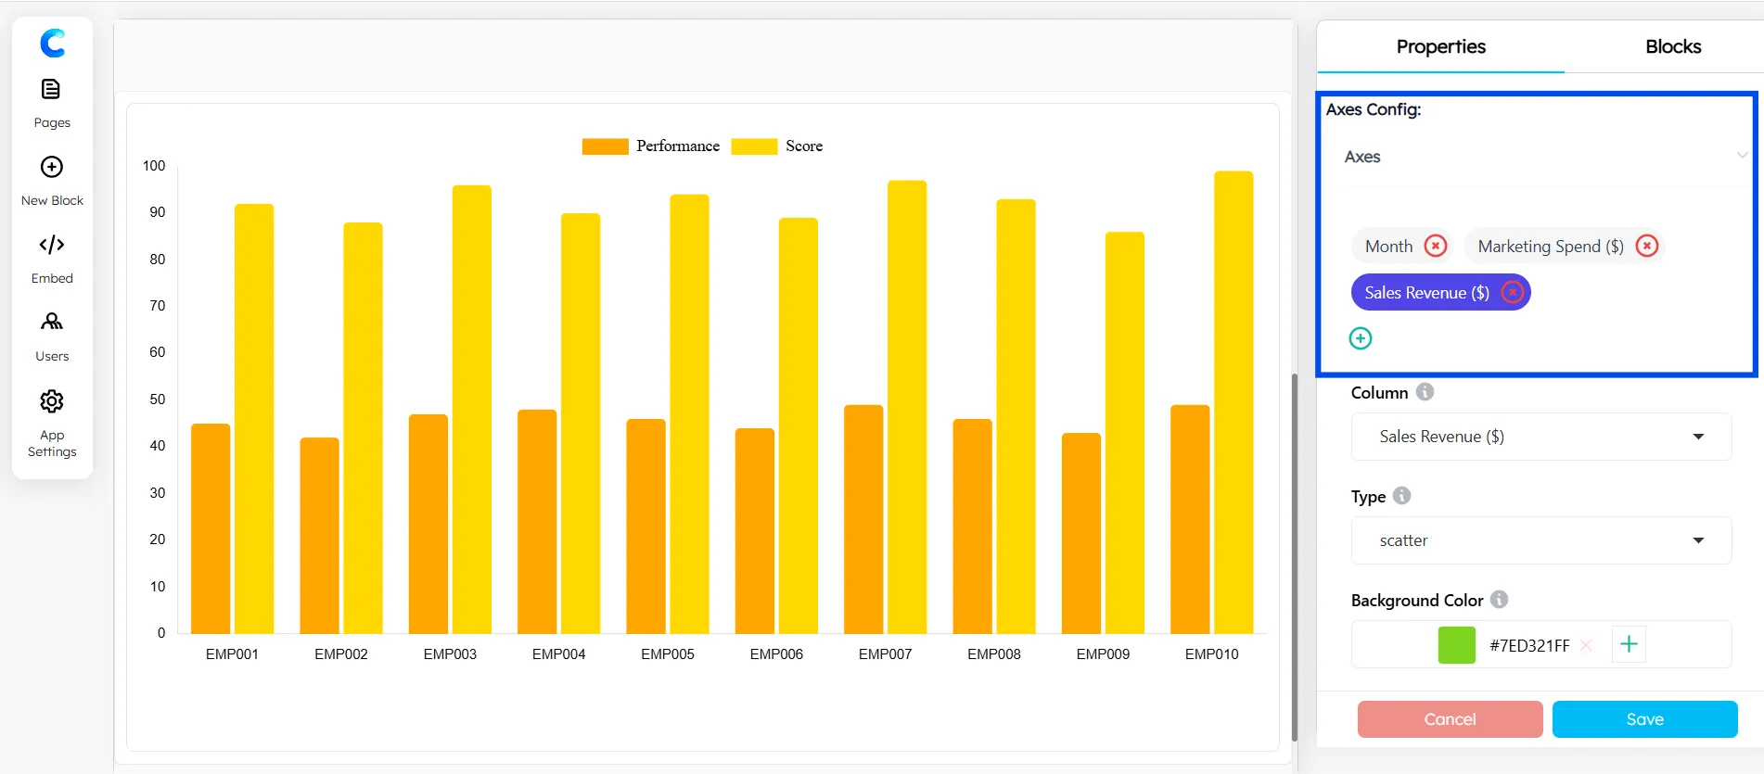Remove the Marketing Spend ($) axis
1764x774 pixels.
tap(1647, 246)
